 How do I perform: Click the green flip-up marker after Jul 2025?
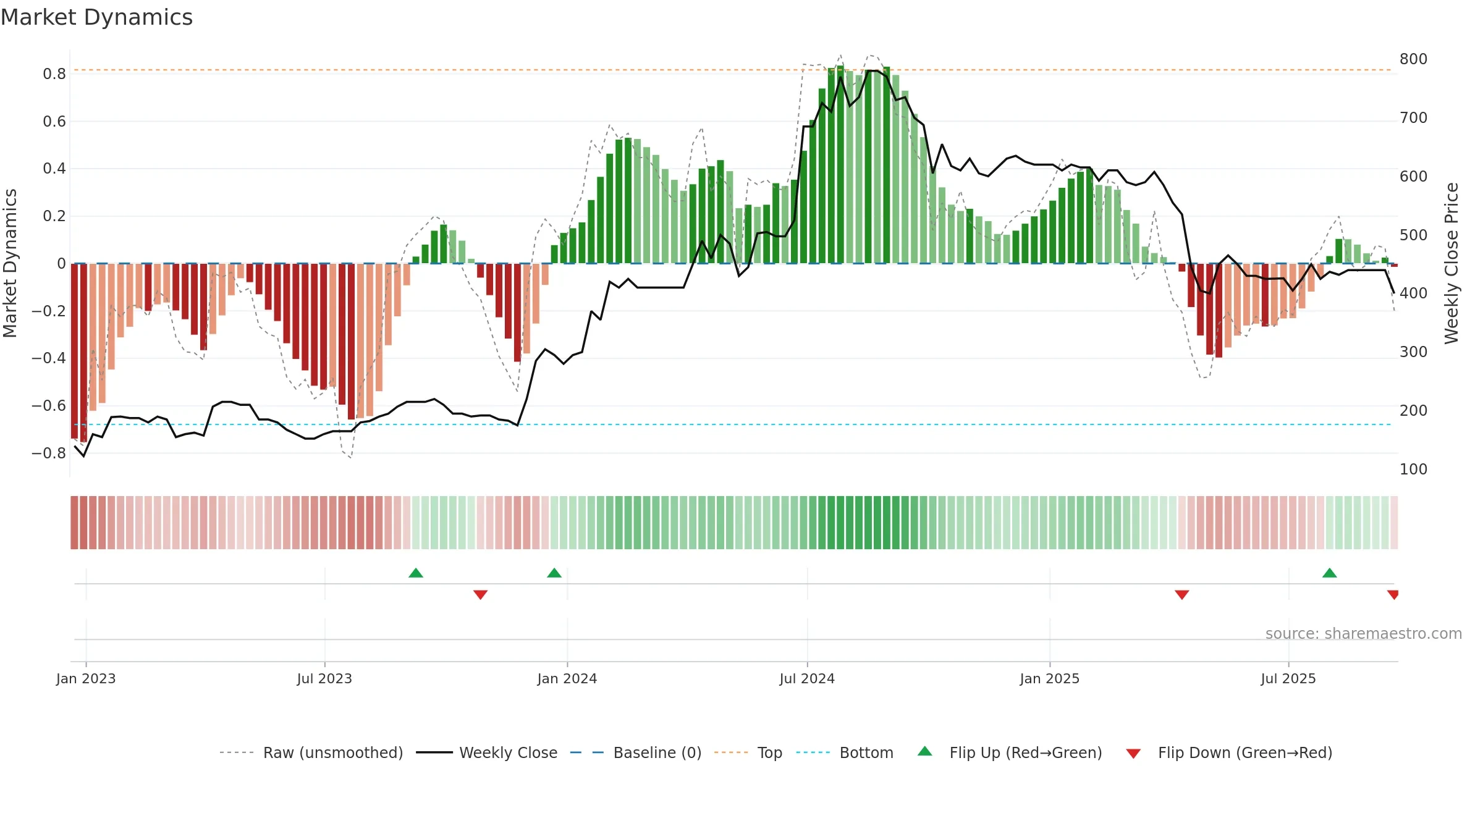click(1329, 573)
